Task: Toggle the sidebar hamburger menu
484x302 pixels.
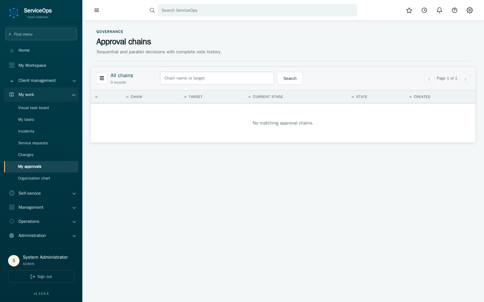Action: pyautogui.click(x=97, y=10)
